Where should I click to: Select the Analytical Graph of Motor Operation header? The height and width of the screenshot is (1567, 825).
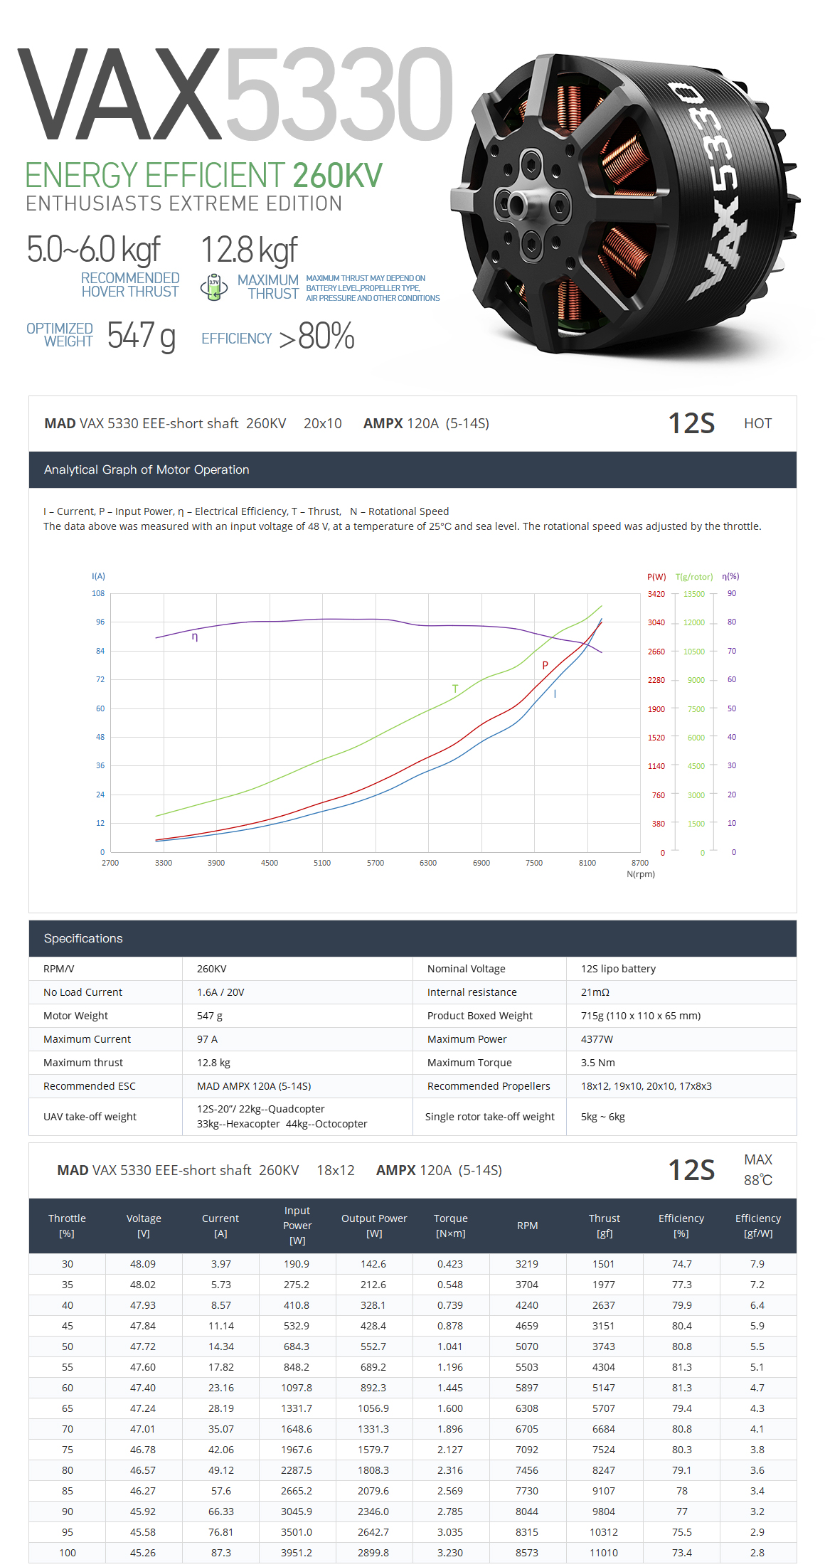pos(412,469)
